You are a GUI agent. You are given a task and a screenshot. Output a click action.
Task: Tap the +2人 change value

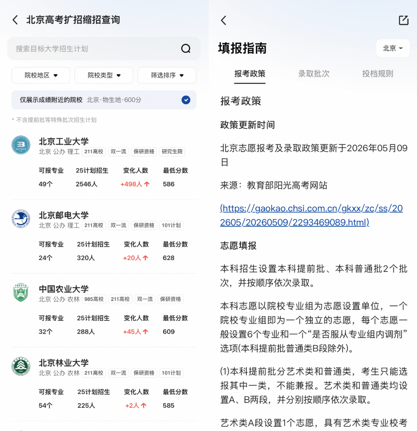[x=136, y=405]
